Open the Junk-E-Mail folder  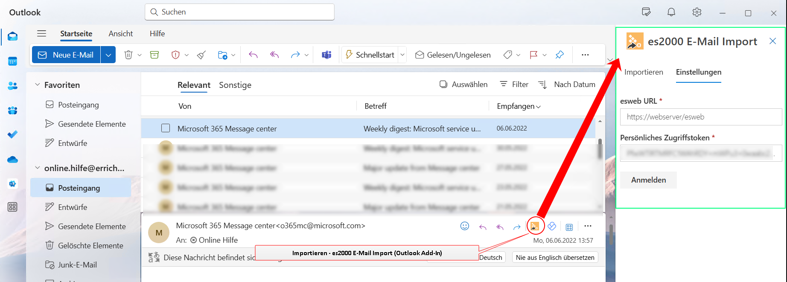(x=77, y=265)
